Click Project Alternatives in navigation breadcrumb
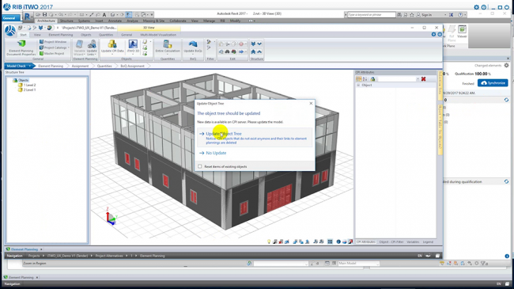 (109, 256)
